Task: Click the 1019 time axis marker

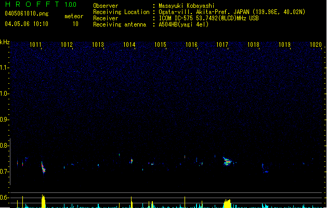Action: 284,45
